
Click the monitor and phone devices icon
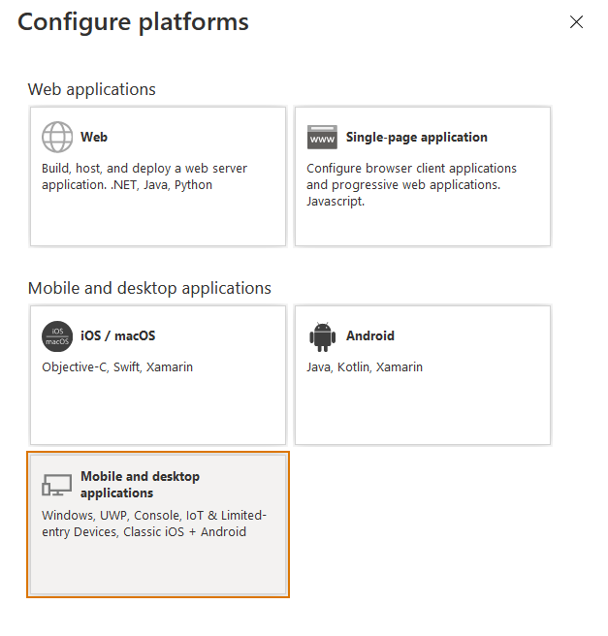(x=57, y=484)
